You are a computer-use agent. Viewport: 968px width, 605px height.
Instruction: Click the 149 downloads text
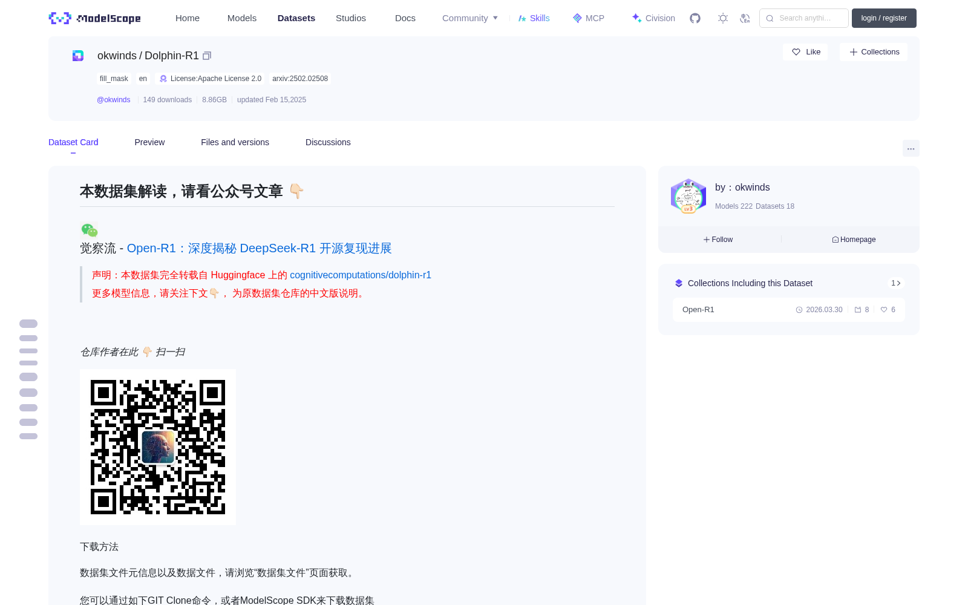pyautogui.click(x=168, y=100)
